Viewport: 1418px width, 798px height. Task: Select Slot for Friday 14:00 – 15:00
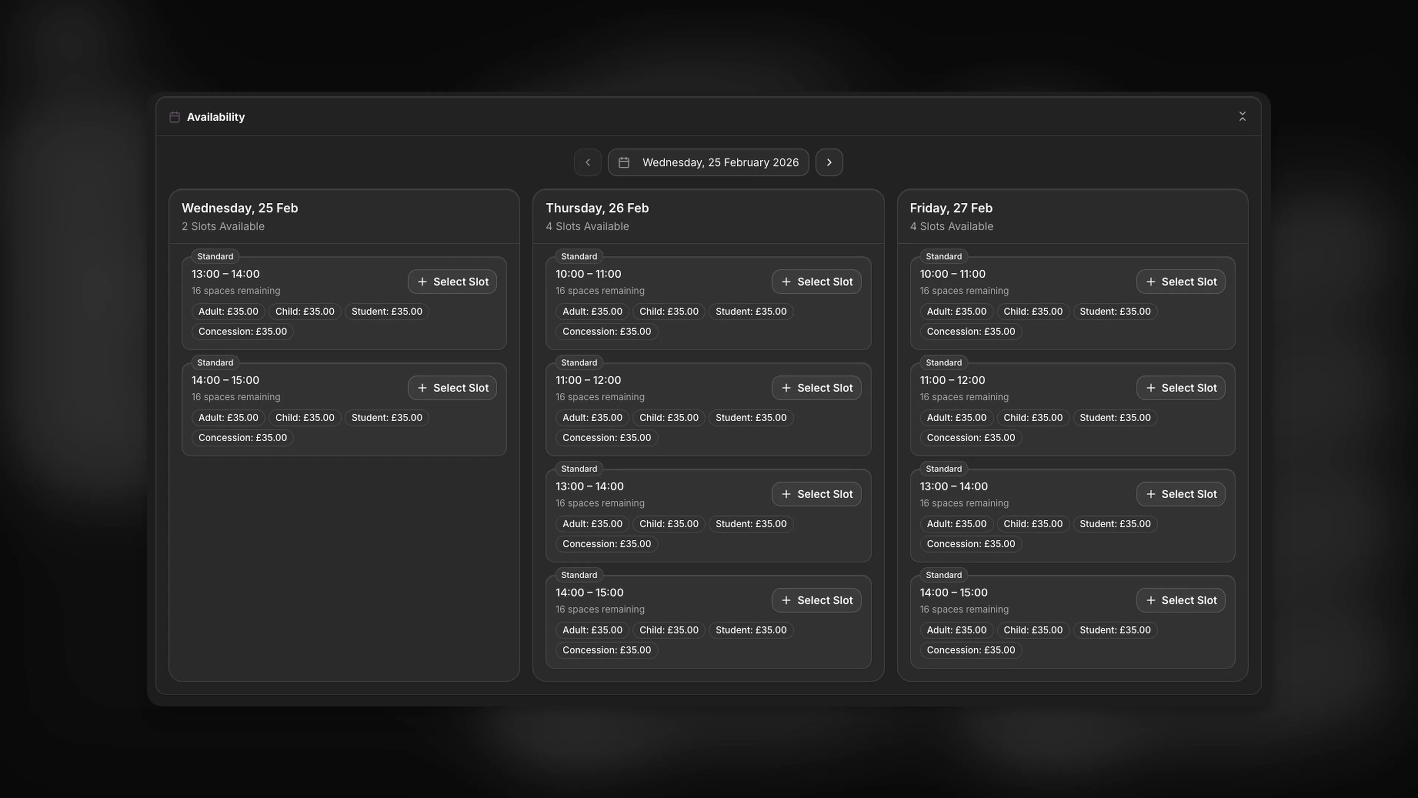[x=1181, y=600]
